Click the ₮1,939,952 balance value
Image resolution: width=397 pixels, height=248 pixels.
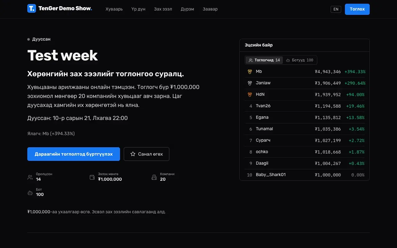(328, 95)
